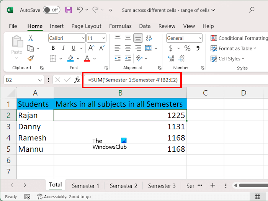Apply Percent Style format
The width and height of the screenshot is (268, 201).
pos(187,48)
